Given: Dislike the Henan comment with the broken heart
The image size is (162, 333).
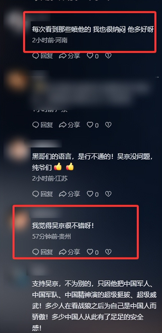Looking at the screenshot, I should tap(108, 56).
